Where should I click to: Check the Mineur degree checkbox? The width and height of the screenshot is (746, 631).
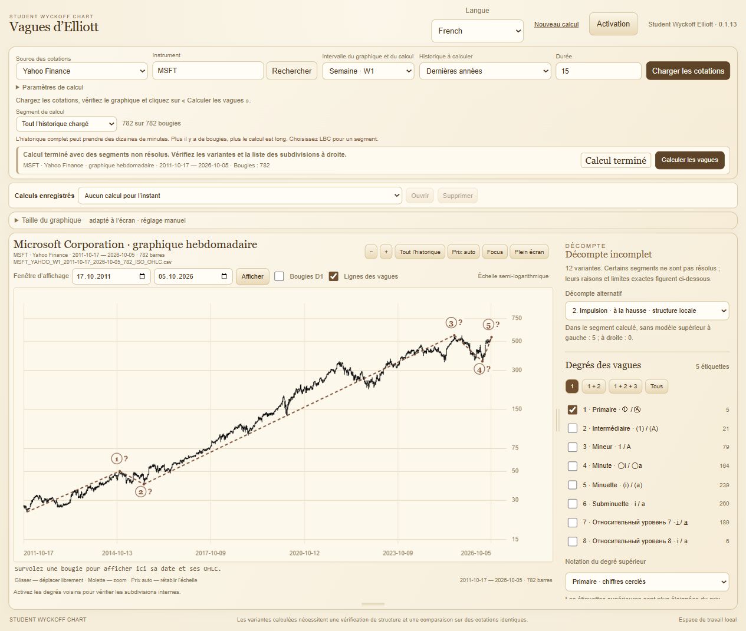click(x=572, y=447)
